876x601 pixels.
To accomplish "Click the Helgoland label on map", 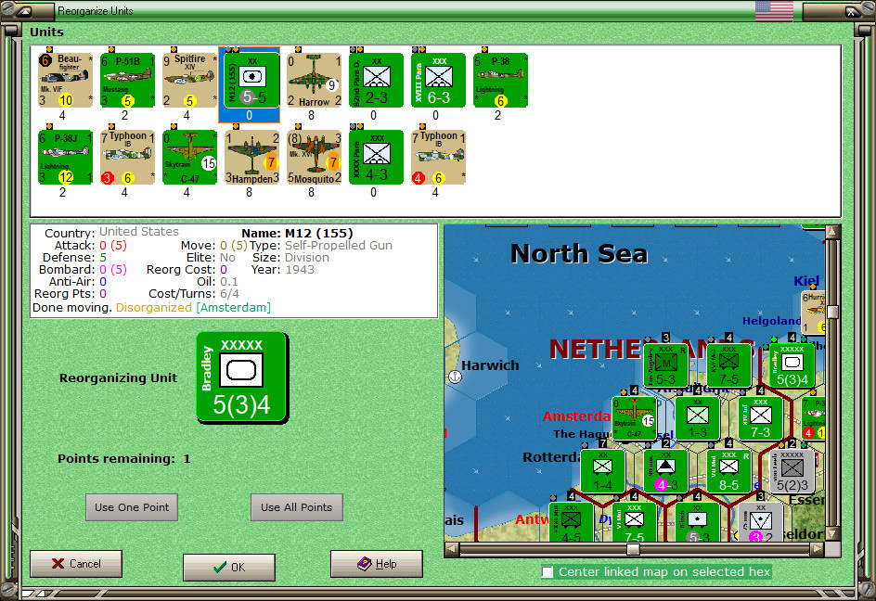I will tap(771, 321).
